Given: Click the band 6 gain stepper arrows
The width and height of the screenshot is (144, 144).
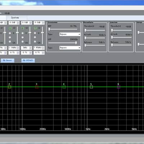Looking at the screenshot, I should (x=31, y=23).
